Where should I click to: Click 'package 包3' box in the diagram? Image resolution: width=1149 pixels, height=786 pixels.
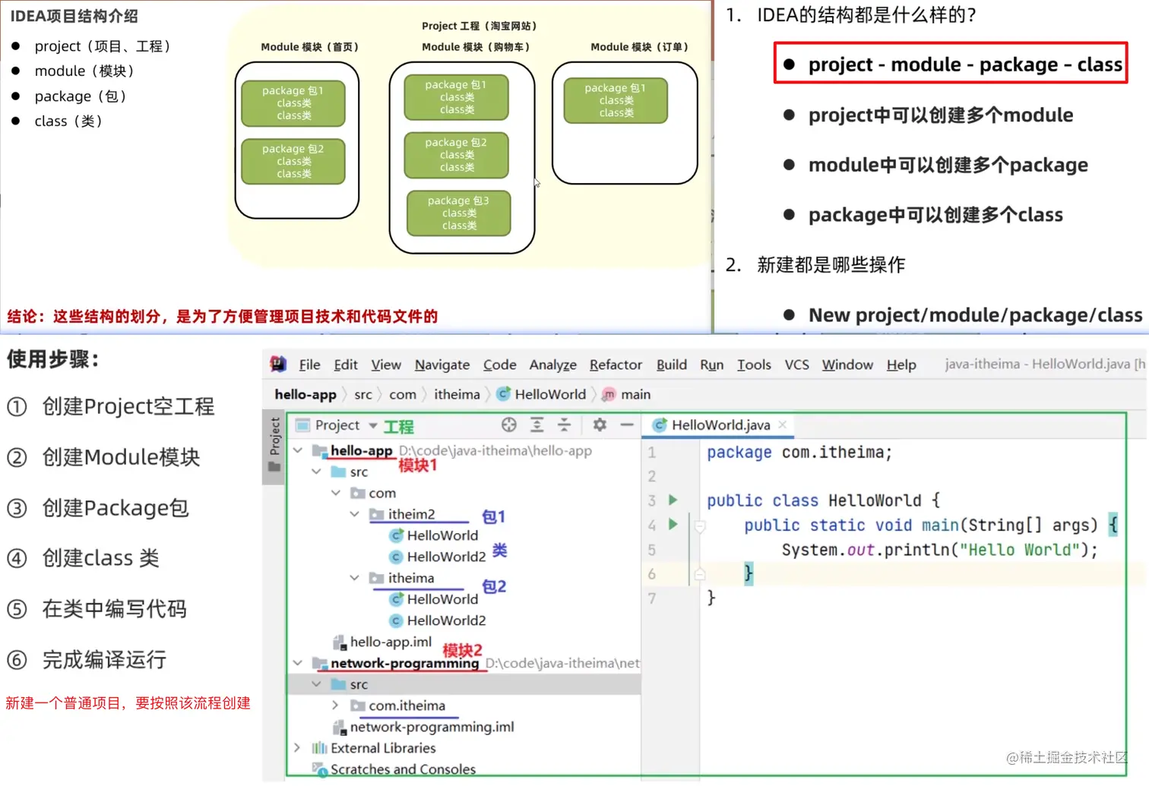click(459, 213)
